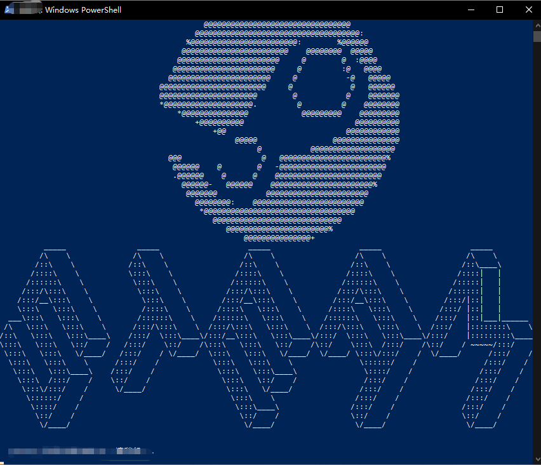Click the middle ASCII block shape
This screenshot has height=465, width=541.
[260, 337]
